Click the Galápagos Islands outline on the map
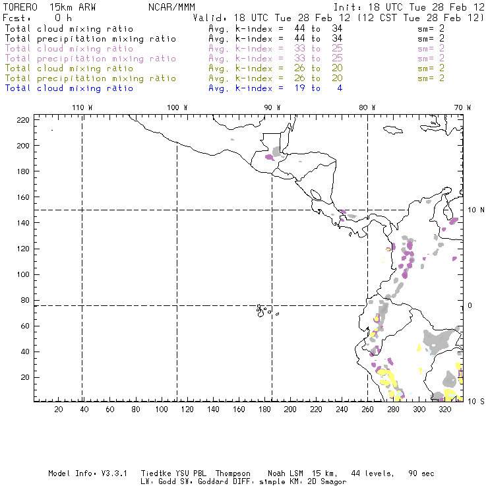This screenshot has width=488, height=488. click(x=266, y=311)
